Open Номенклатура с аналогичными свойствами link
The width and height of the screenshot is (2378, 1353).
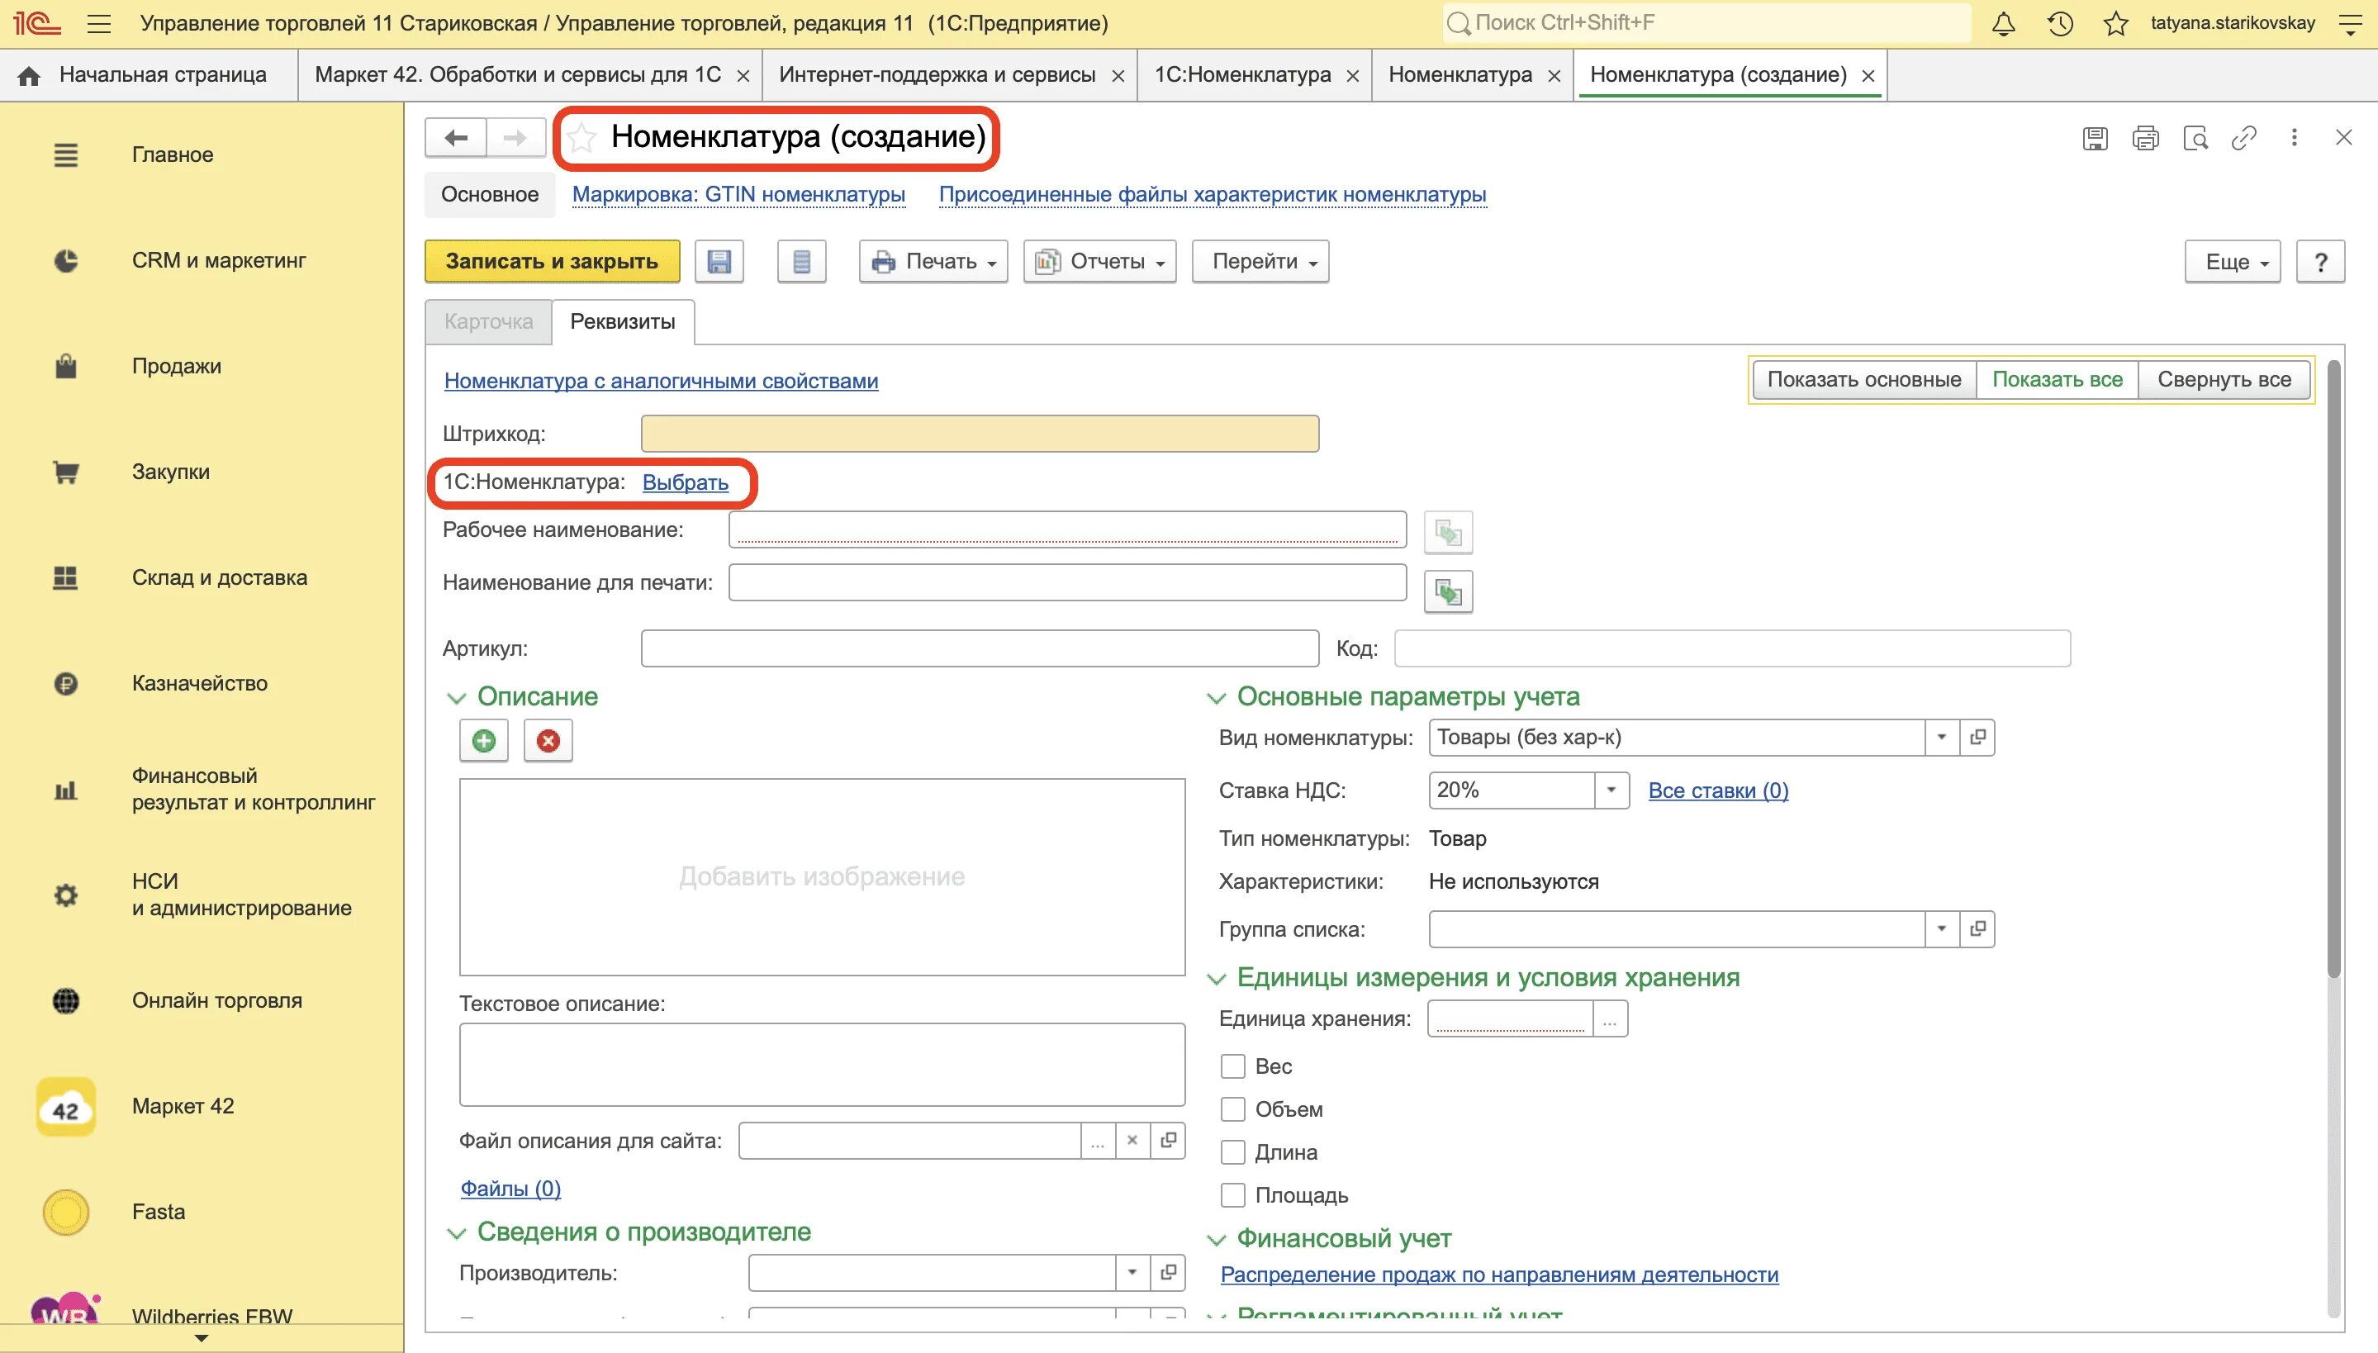(x=661, y=381)
